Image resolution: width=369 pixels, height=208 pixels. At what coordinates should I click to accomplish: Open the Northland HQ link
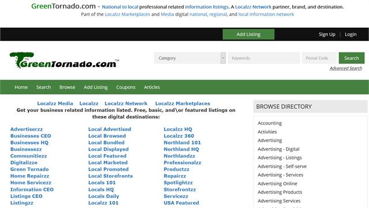[x=182, y=149]
